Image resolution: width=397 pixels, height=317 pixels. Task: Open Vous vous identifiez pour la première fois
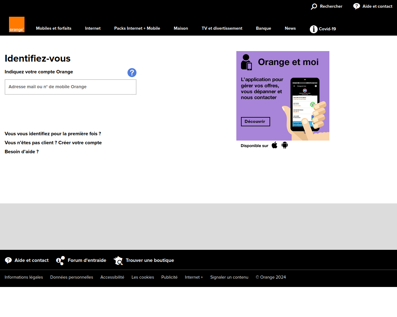click(53, 134)
